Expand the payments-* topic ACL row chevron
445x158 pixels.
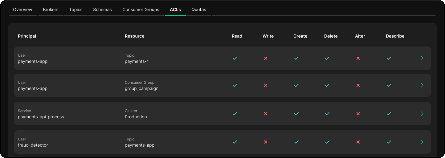click(x=422, y=58)
